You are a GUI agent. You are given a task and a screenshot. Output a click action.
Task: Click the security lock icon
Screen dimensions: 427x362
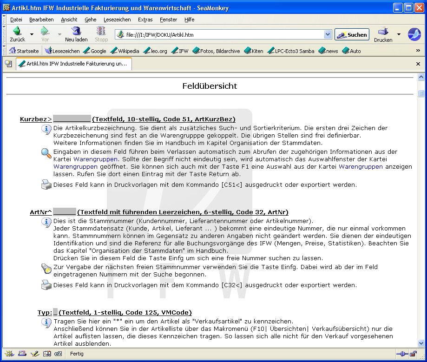point(413,354)
